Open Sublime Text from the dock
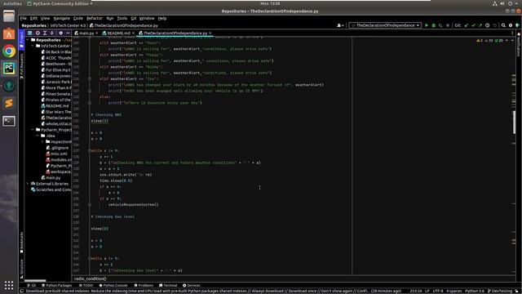522x294 pixels. click(x=9, y=104)
